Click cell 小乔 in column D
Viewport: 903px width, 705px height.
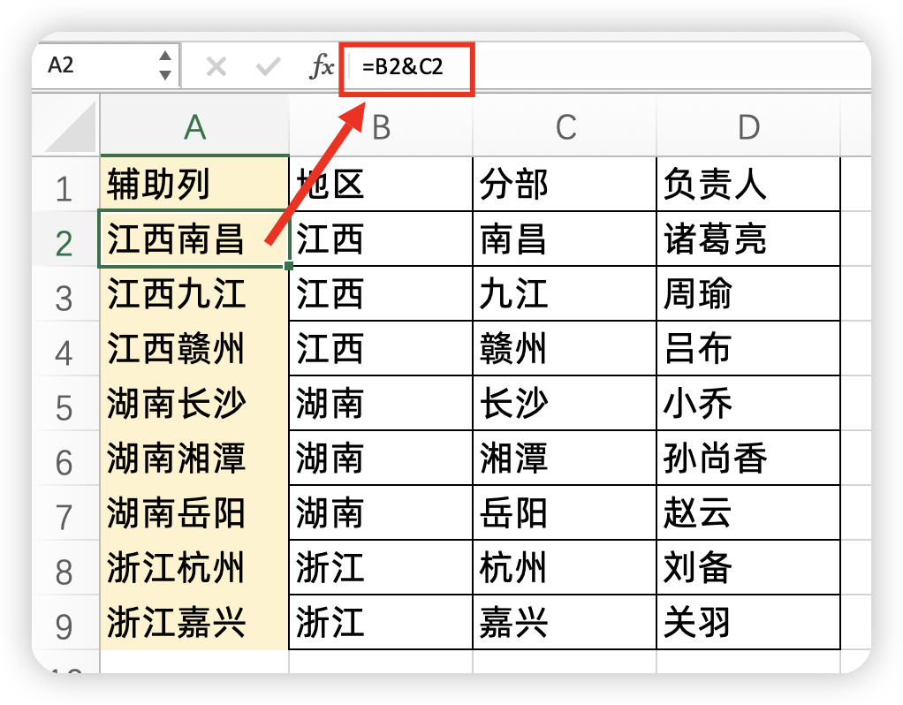click(748, 403)
